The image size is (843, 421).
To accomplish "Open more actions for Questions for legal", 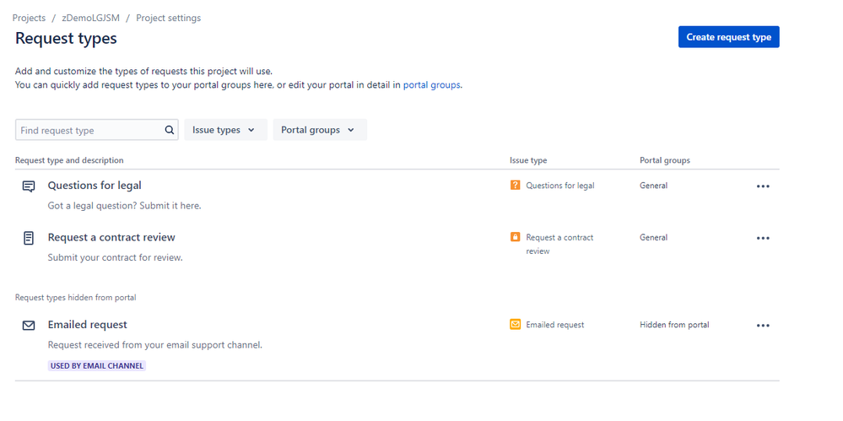I will point(763,186).
